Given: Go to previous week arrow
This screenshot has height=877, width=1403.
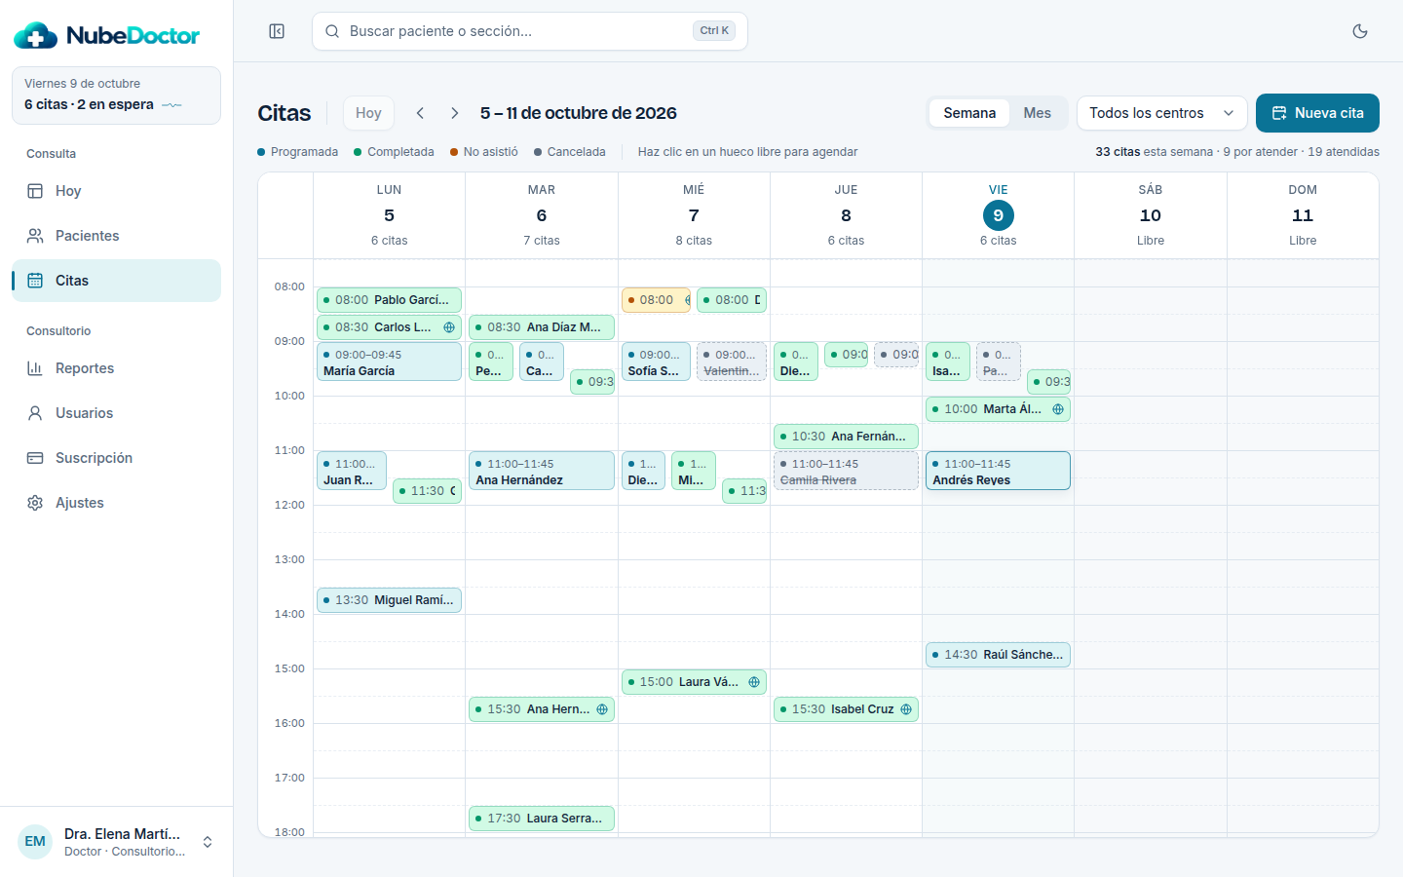Looking at the screenshot, I should [420, 113].
